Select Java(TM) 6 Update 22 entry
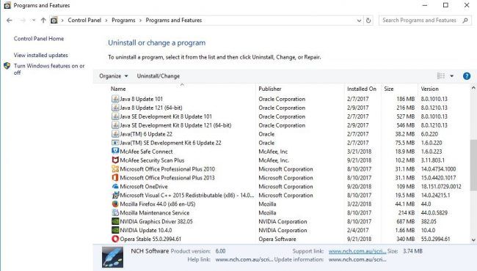This screenshot has width=477, height=271. (146, 134)
